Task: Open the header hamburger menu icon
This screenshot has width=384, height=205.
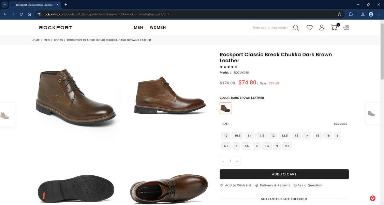Action: click(346, 28)
